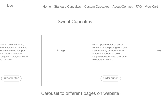161x100 pixels.
Task: Click the logo placeholder box
Action: (13, 7)
